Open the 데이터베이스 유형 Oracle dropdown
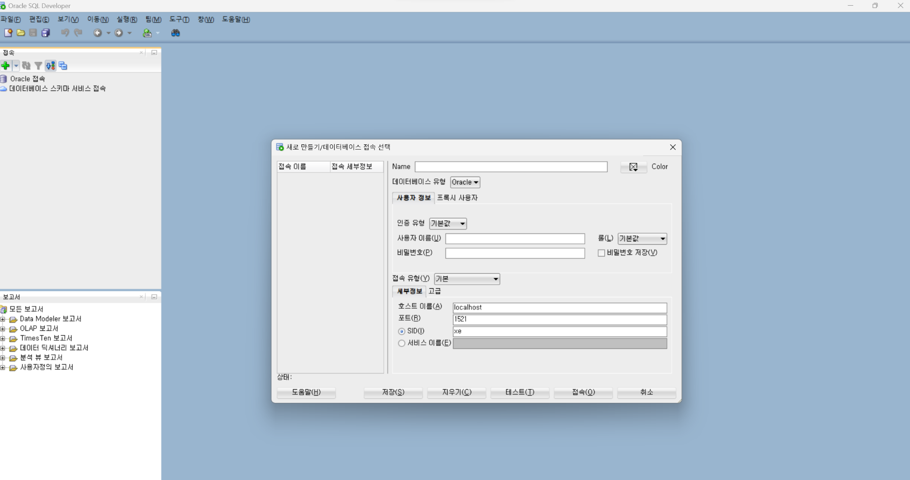The width and height of the screenshot is (910, 480). click(x=465, y=182)
